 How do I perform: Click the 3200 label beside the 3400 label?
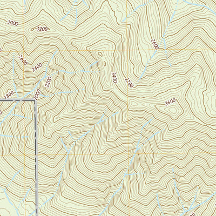coord(129,83)
